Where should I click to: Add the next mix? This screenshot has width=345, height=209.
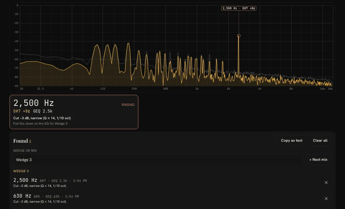tap(318, 160)
